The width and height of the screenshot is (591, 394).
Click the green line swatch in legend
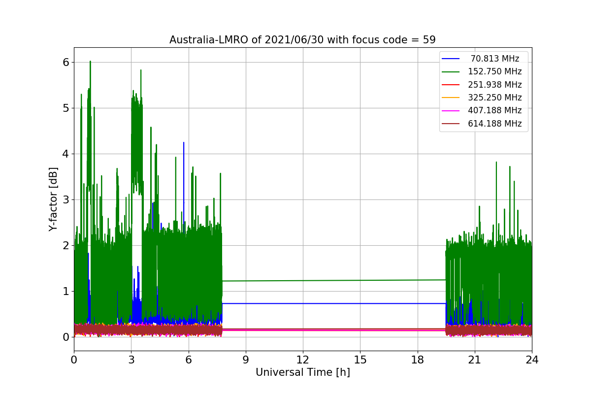point(451,72)
